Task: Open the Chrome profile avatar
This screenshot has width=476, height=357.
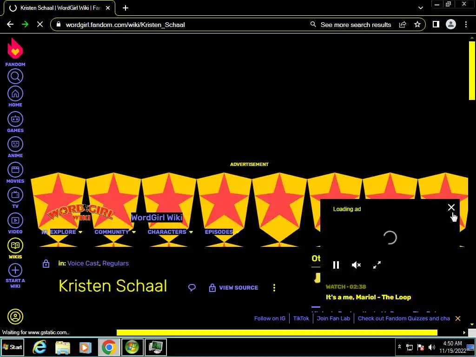Action: coord(451,24)
